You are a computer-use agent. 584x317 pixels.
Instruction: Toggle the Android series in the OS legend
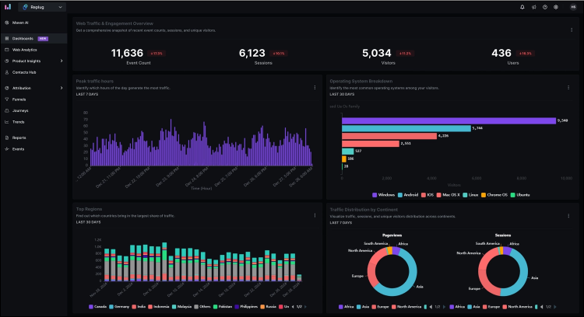[408, 195]
